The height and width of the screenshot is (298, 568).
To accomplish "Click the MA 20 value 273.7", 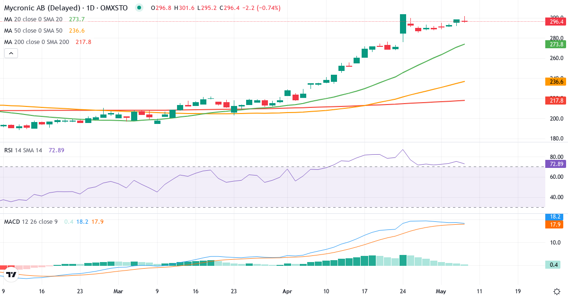I will click(77, 19).
